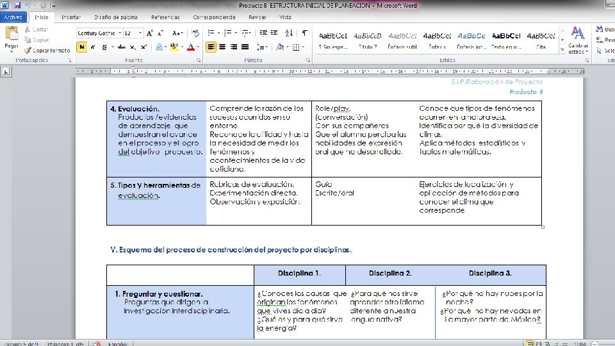Image resolution: width=615 pixels, height=346 pixels.
Task: Toggle italic formatting (K button)
Action: coord(93,47)
